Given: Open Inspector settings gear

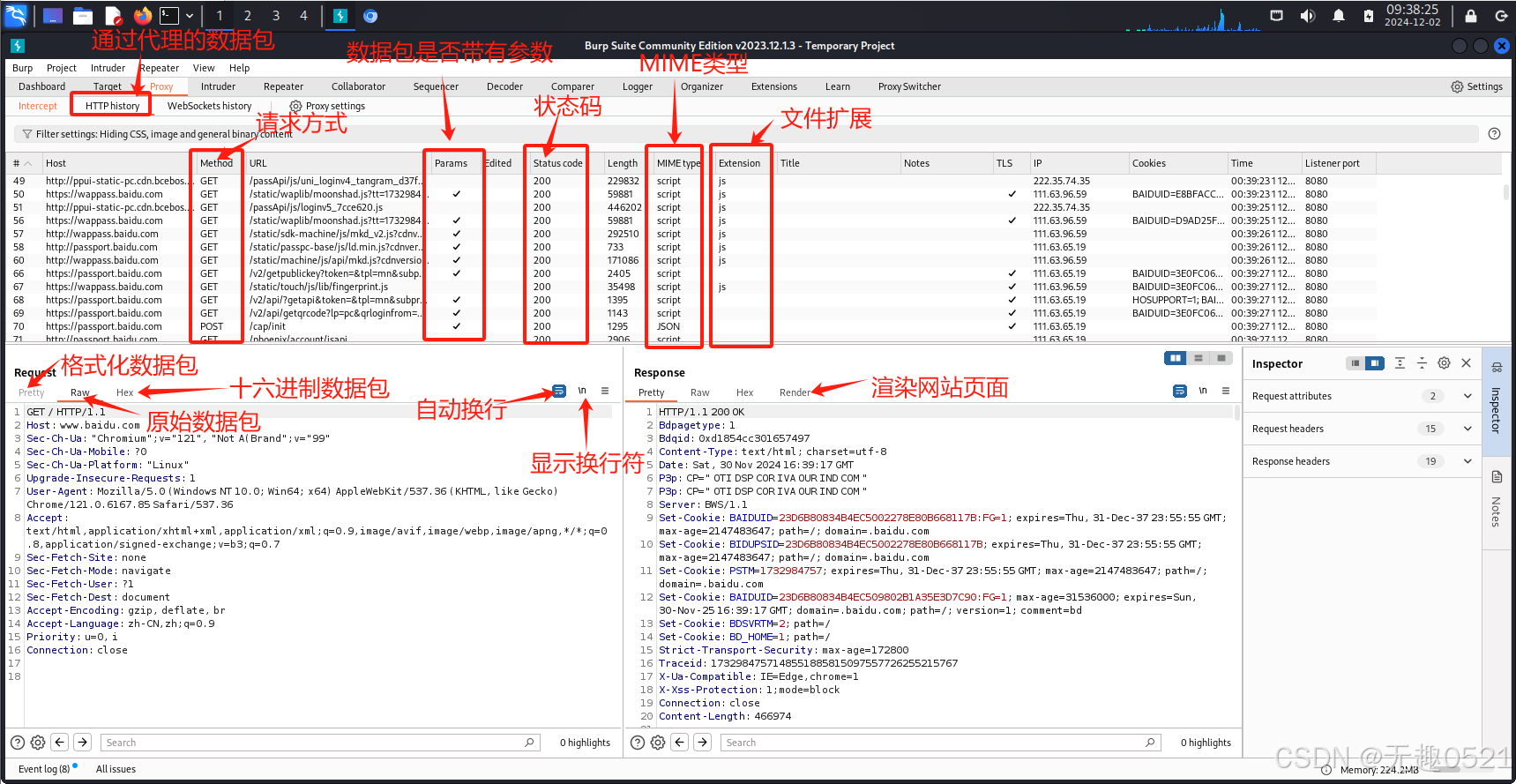Looking at the screenshot, I should (1444, 363).
